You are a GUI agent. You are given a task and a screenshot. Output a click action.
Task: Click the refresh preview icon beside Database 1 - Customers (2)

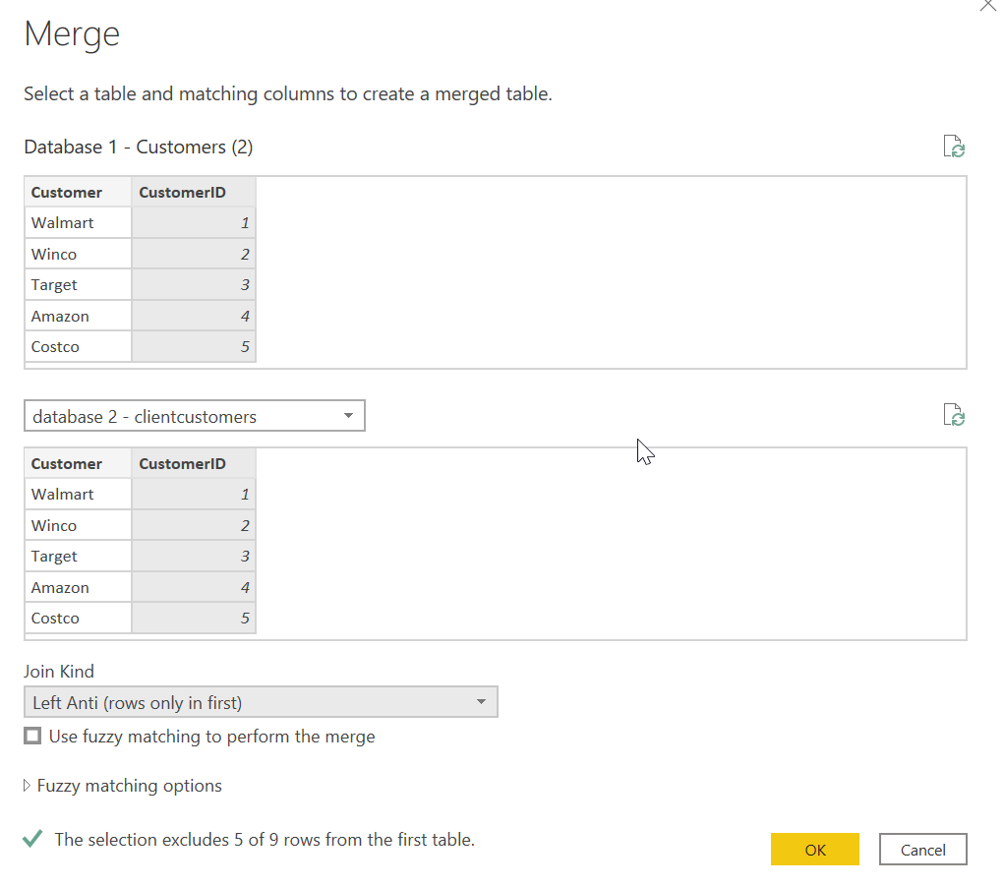pos(954,147)
